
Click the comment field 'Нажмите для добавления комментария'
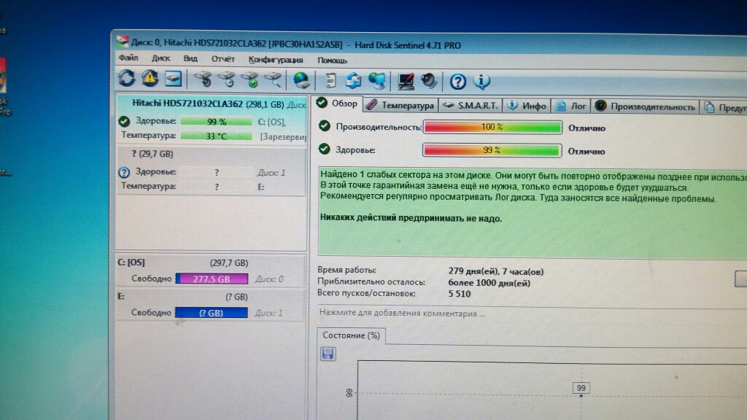403,314
